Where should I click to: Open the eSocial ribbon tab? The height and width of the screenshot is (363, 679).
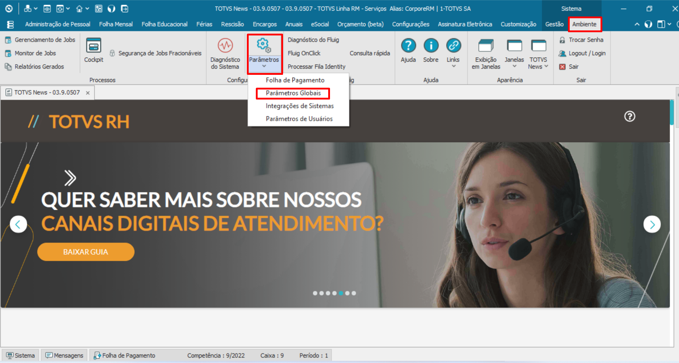(x=320, y=24)
